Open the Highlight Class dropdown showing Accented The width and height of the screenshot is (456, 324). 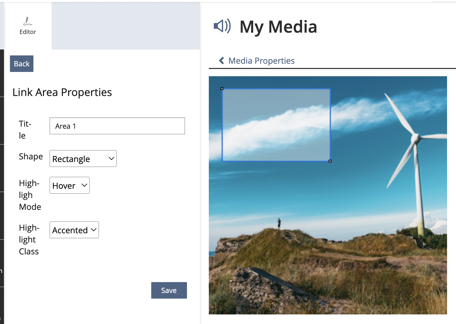pos(74,230)
